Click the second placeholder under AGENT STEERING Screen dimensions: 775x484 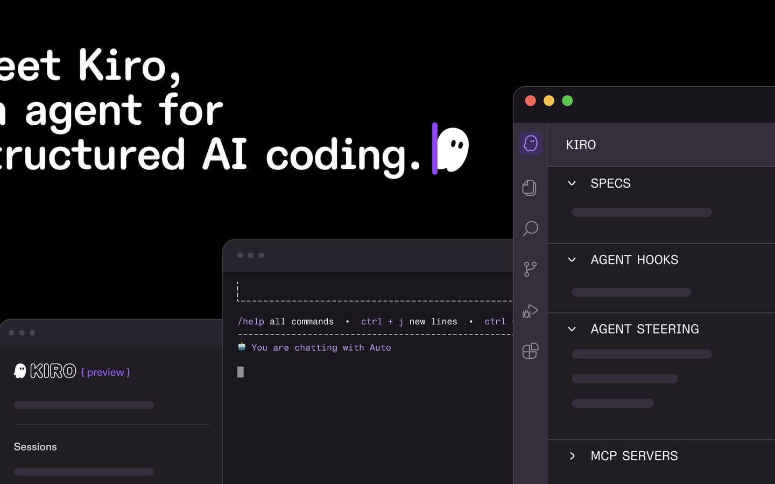click(x=625, y=379)
